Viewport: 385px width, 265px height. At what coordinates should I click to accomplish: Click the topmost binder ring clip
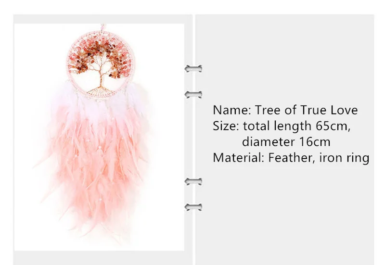coord(193,69)
